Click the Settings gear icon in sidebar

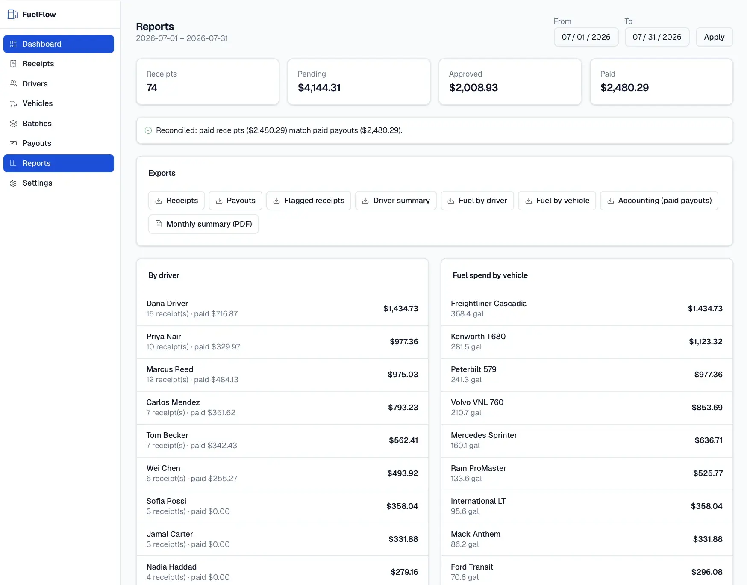tap(13, 183)
